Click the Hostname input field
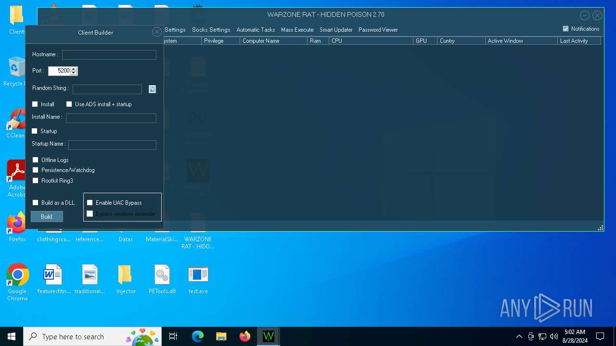616x346 pixels. (x=109, y=55)
